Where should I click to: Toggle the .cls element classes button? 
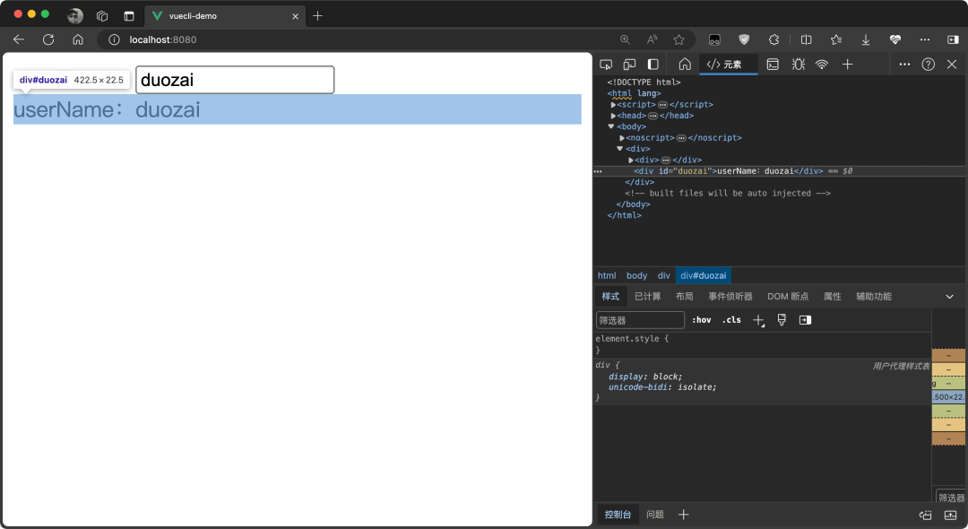pyautogui.click(x=731, y=320)
